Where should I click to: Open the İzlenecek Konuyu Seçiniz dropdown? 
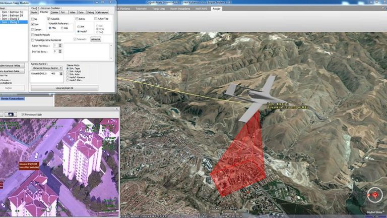47,68
